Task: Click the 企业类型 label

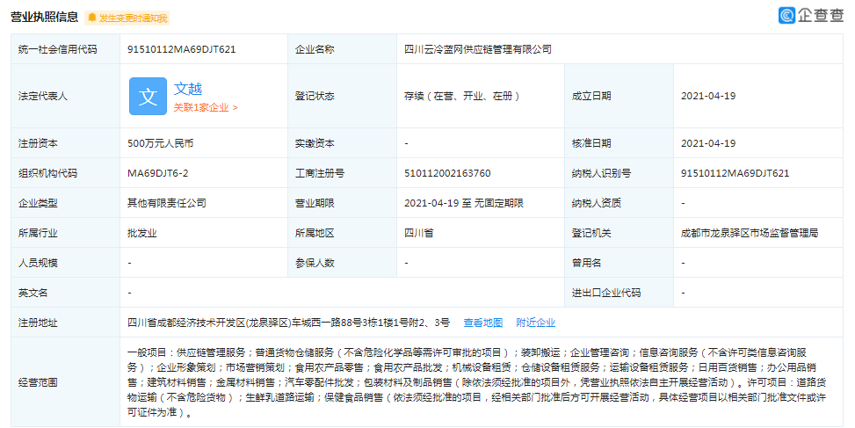Action: (38, 203)
